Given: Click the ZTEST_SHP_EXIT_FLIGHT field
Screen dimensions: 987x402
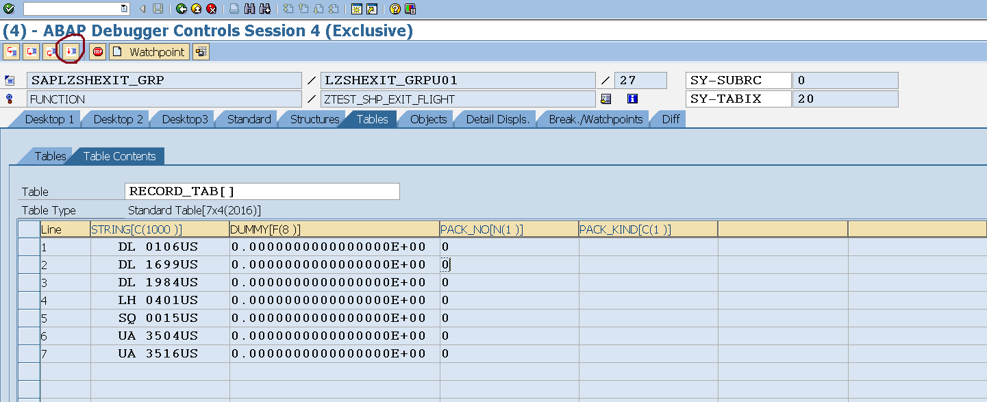Looking at the screenshot, I should click(x=458, y=99).
